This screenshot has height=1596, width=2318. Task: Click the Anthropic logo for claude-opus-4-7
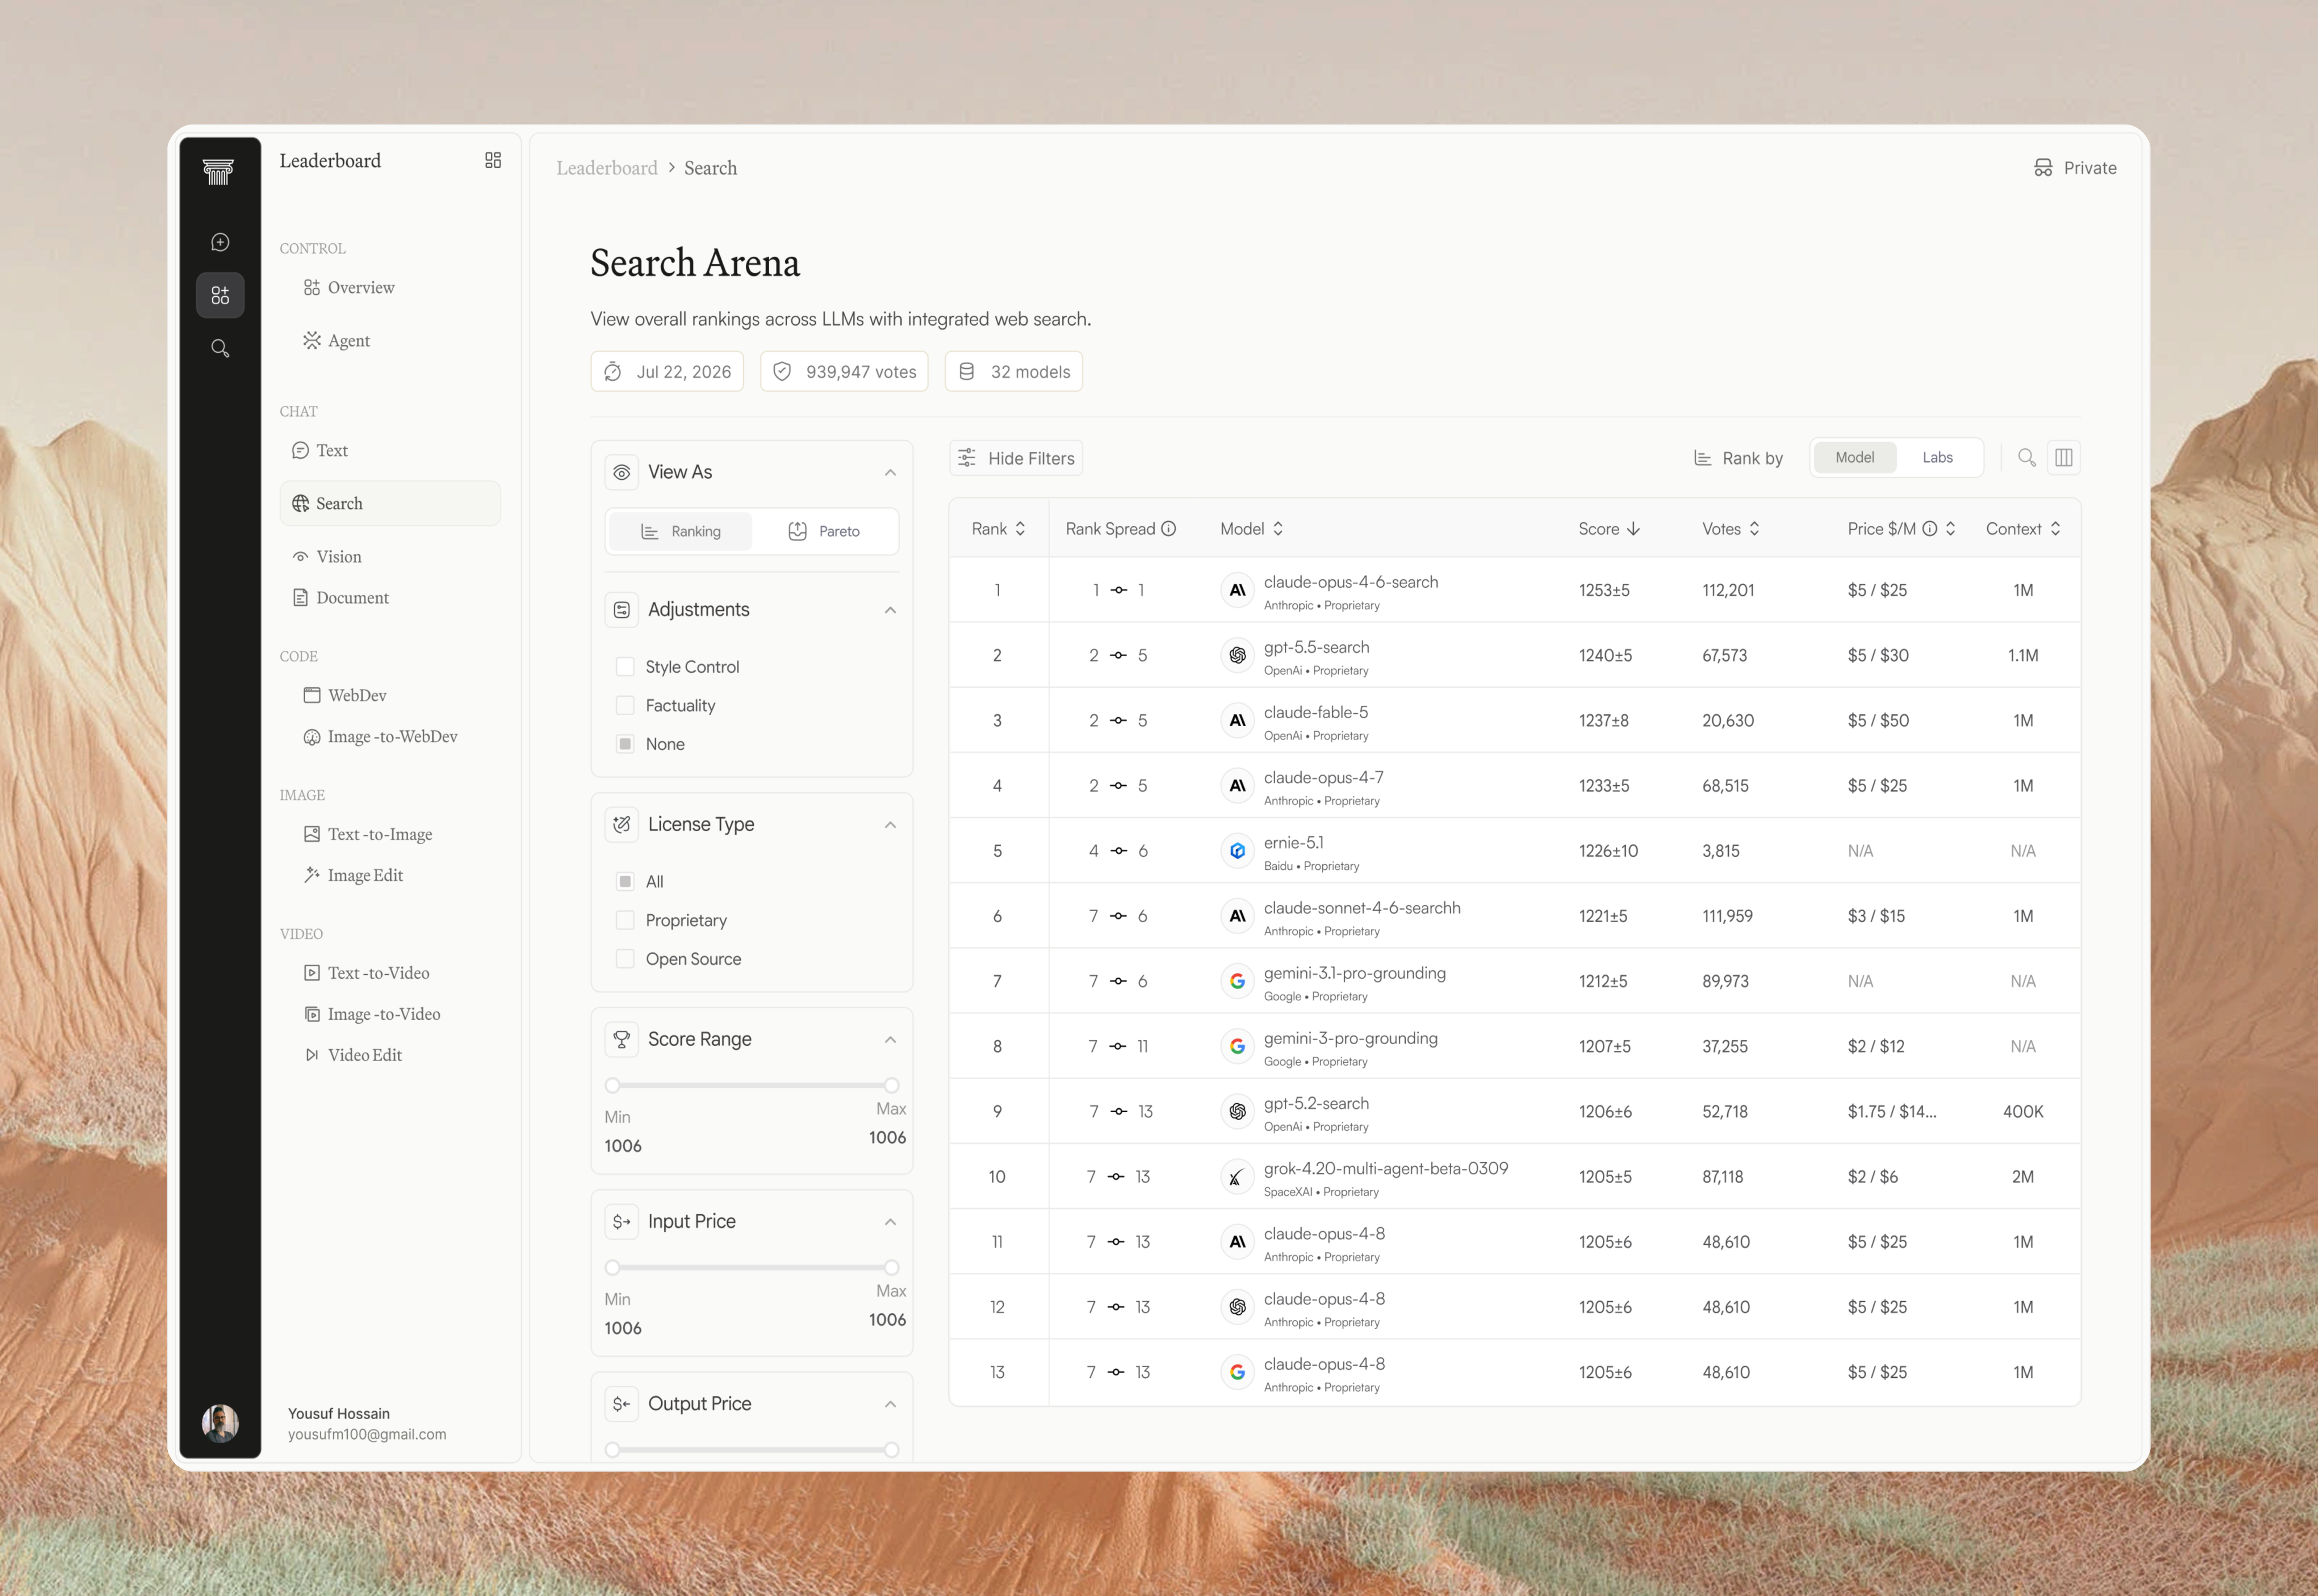pyautogui.click(x=1238, y=786)
